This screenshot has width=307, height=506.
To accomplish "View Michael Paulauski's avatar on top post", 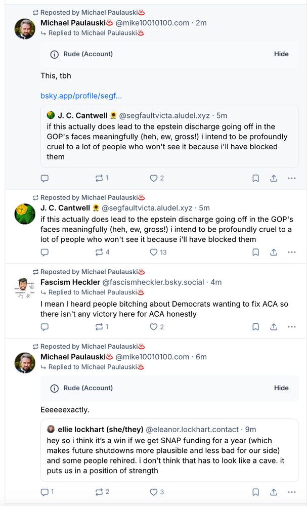I will [25, 29].
